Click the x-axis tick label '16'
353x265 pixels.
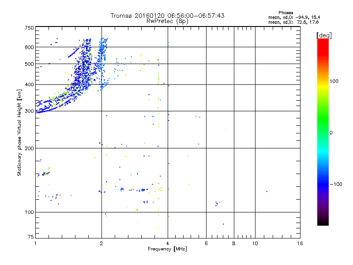pyautogui.click(x=300, y=243)
